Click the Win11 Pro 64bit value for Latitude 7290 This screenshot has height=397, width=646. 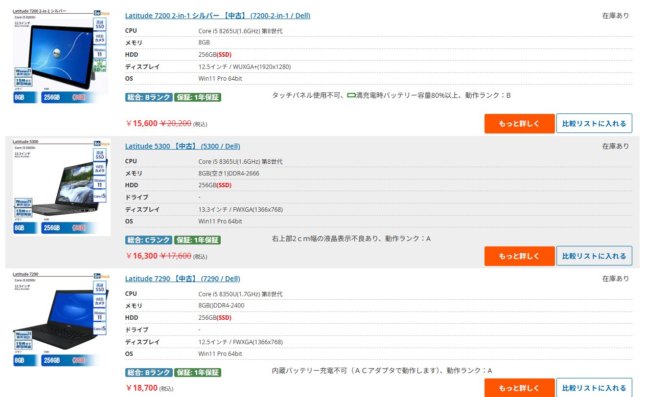point(220,353)
